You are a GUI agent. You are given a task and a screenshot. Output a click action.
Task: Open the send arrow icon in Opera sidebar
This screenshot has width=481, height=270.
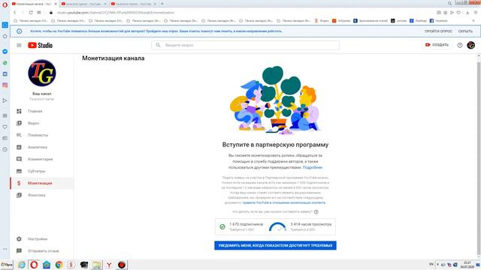pyautogui.click(x=5, y=100)
